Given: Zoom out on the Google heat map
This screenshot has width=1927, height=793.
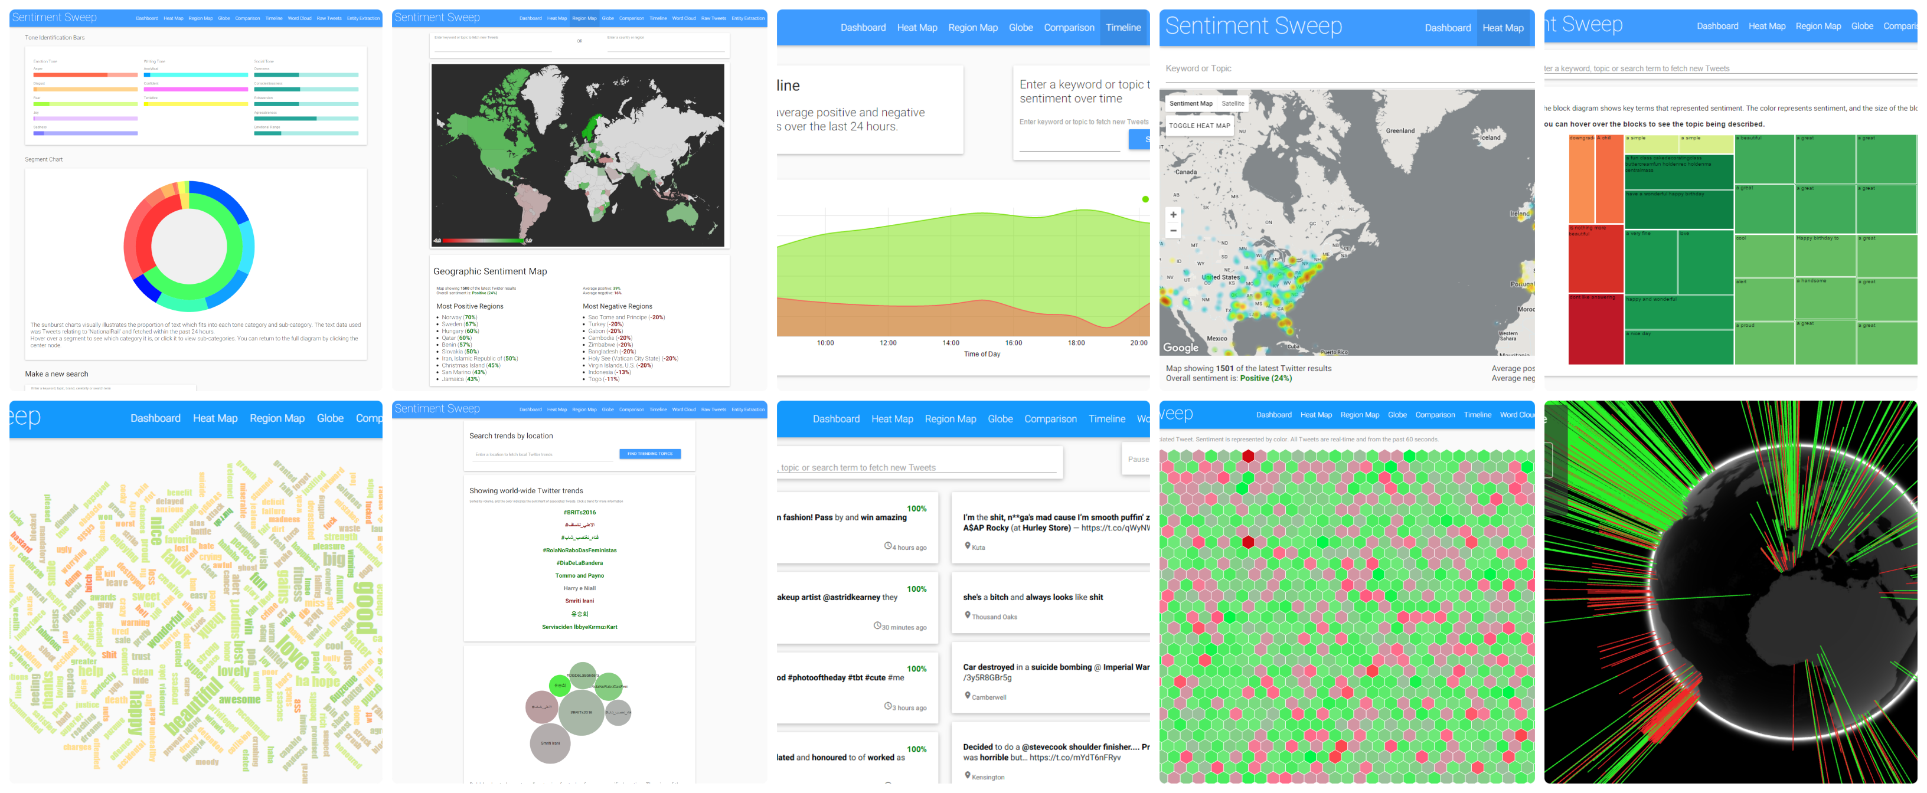Looking at the screenshot, I should pos(1173,231).
